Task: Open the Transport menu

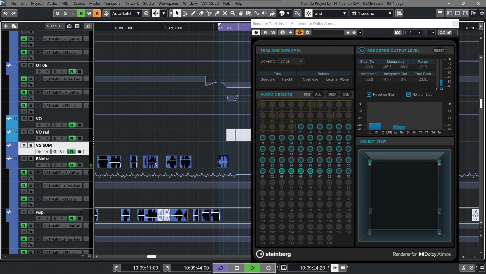Action: (x=112, y=3)
